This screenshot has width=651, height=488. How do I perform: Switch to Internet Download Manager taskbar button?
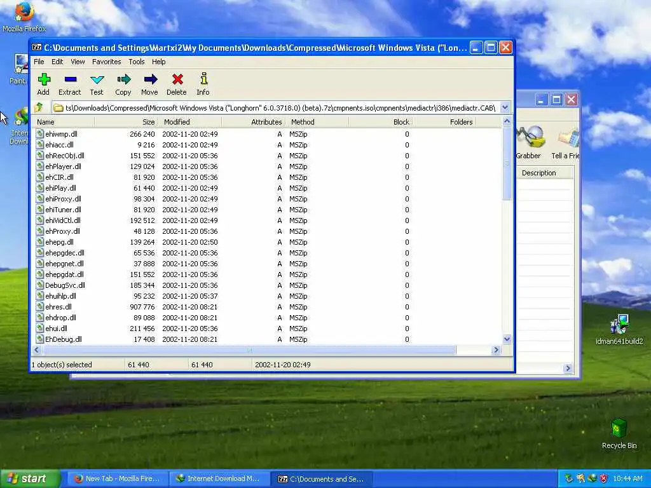(x=219, y=479)
